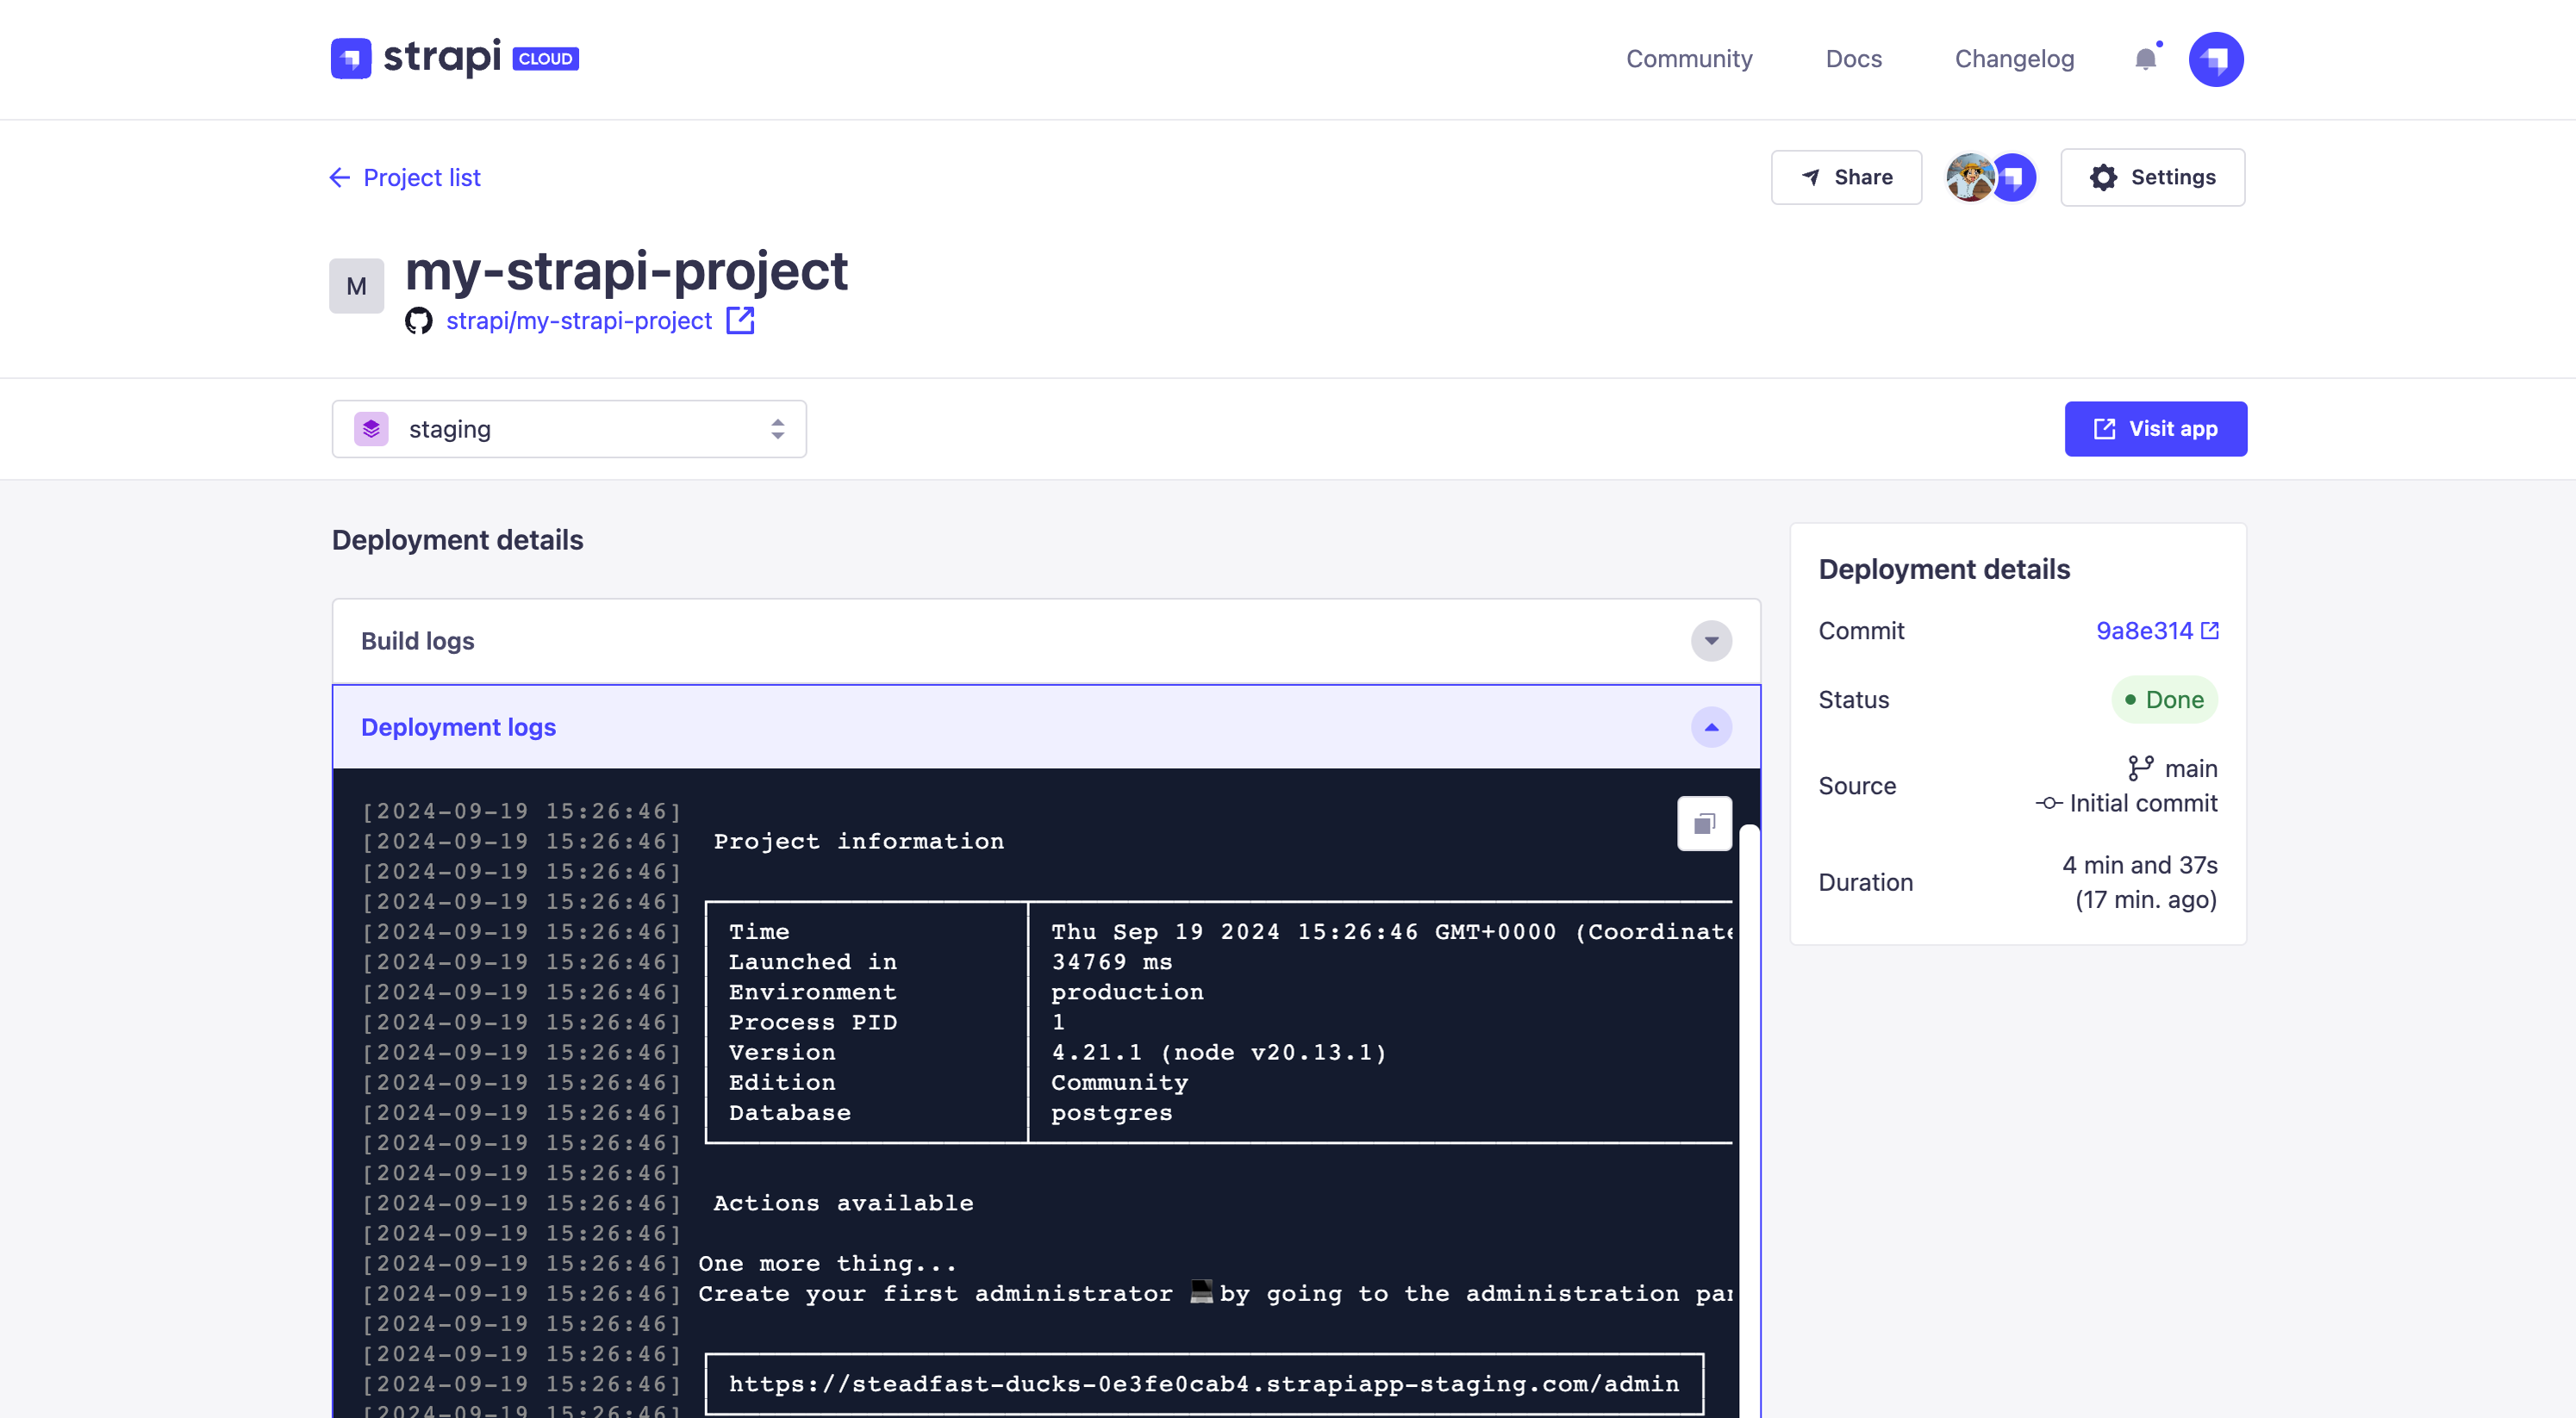Viewport: 2576px width, 1418px height.
Task: Open the user profile avatar menu
Action: tap(2215, 60)
